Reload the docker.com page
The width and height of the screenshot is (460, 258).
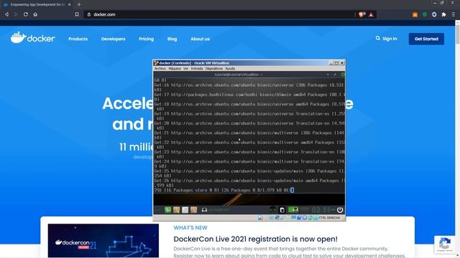click(26, 14)
